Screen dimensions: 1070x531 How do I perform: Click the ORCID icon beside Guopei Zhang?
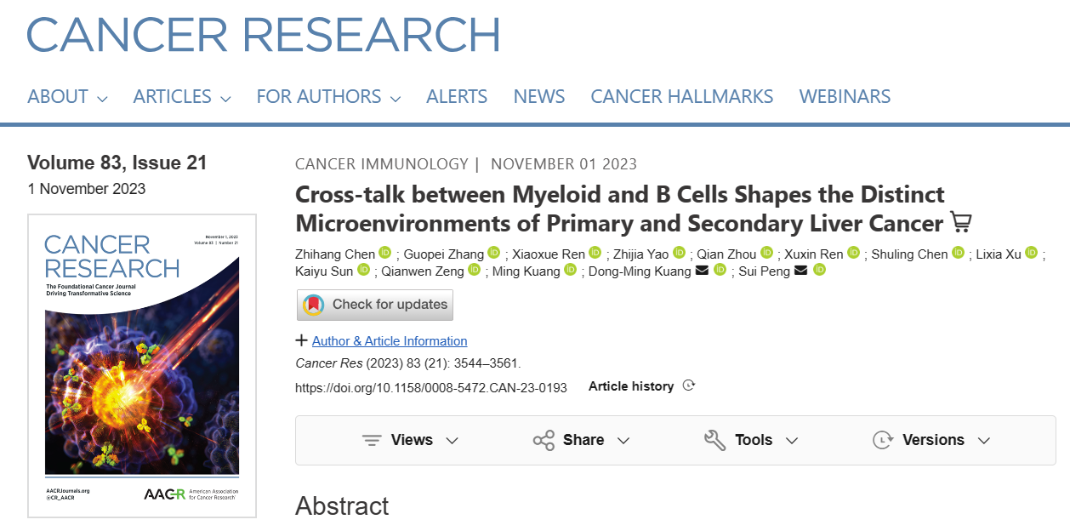492,254
